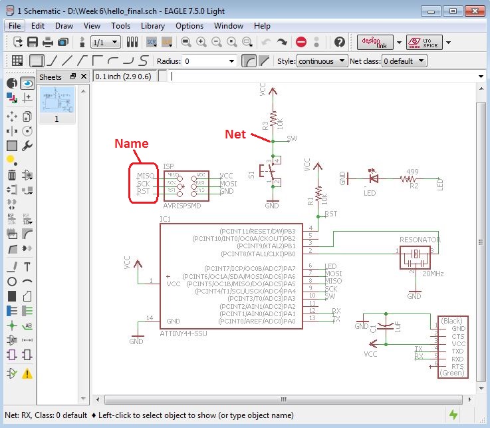Screen dimensions: 490x428
Task: Select the Info tool icon
Action: point(12,83)
